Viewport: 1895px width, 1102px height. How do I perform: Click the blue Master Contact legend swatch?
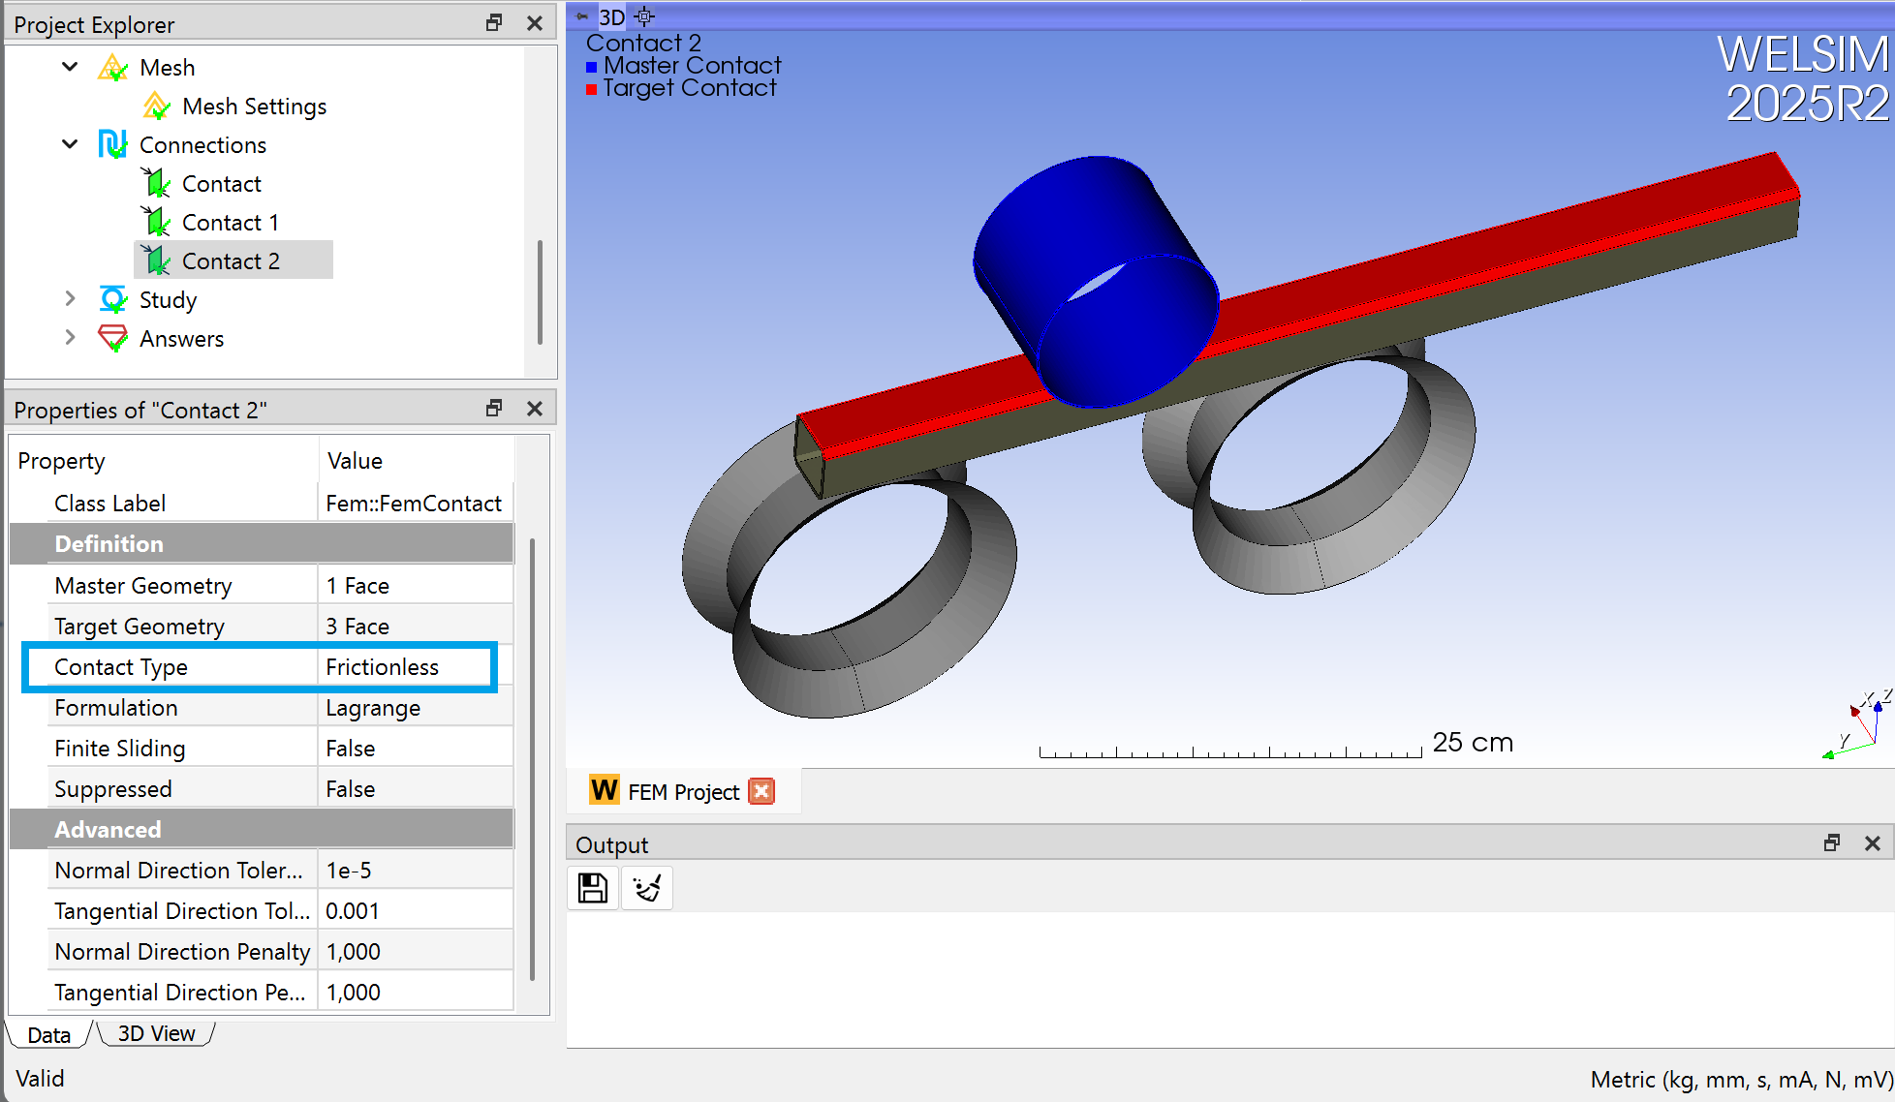point(591,67)
